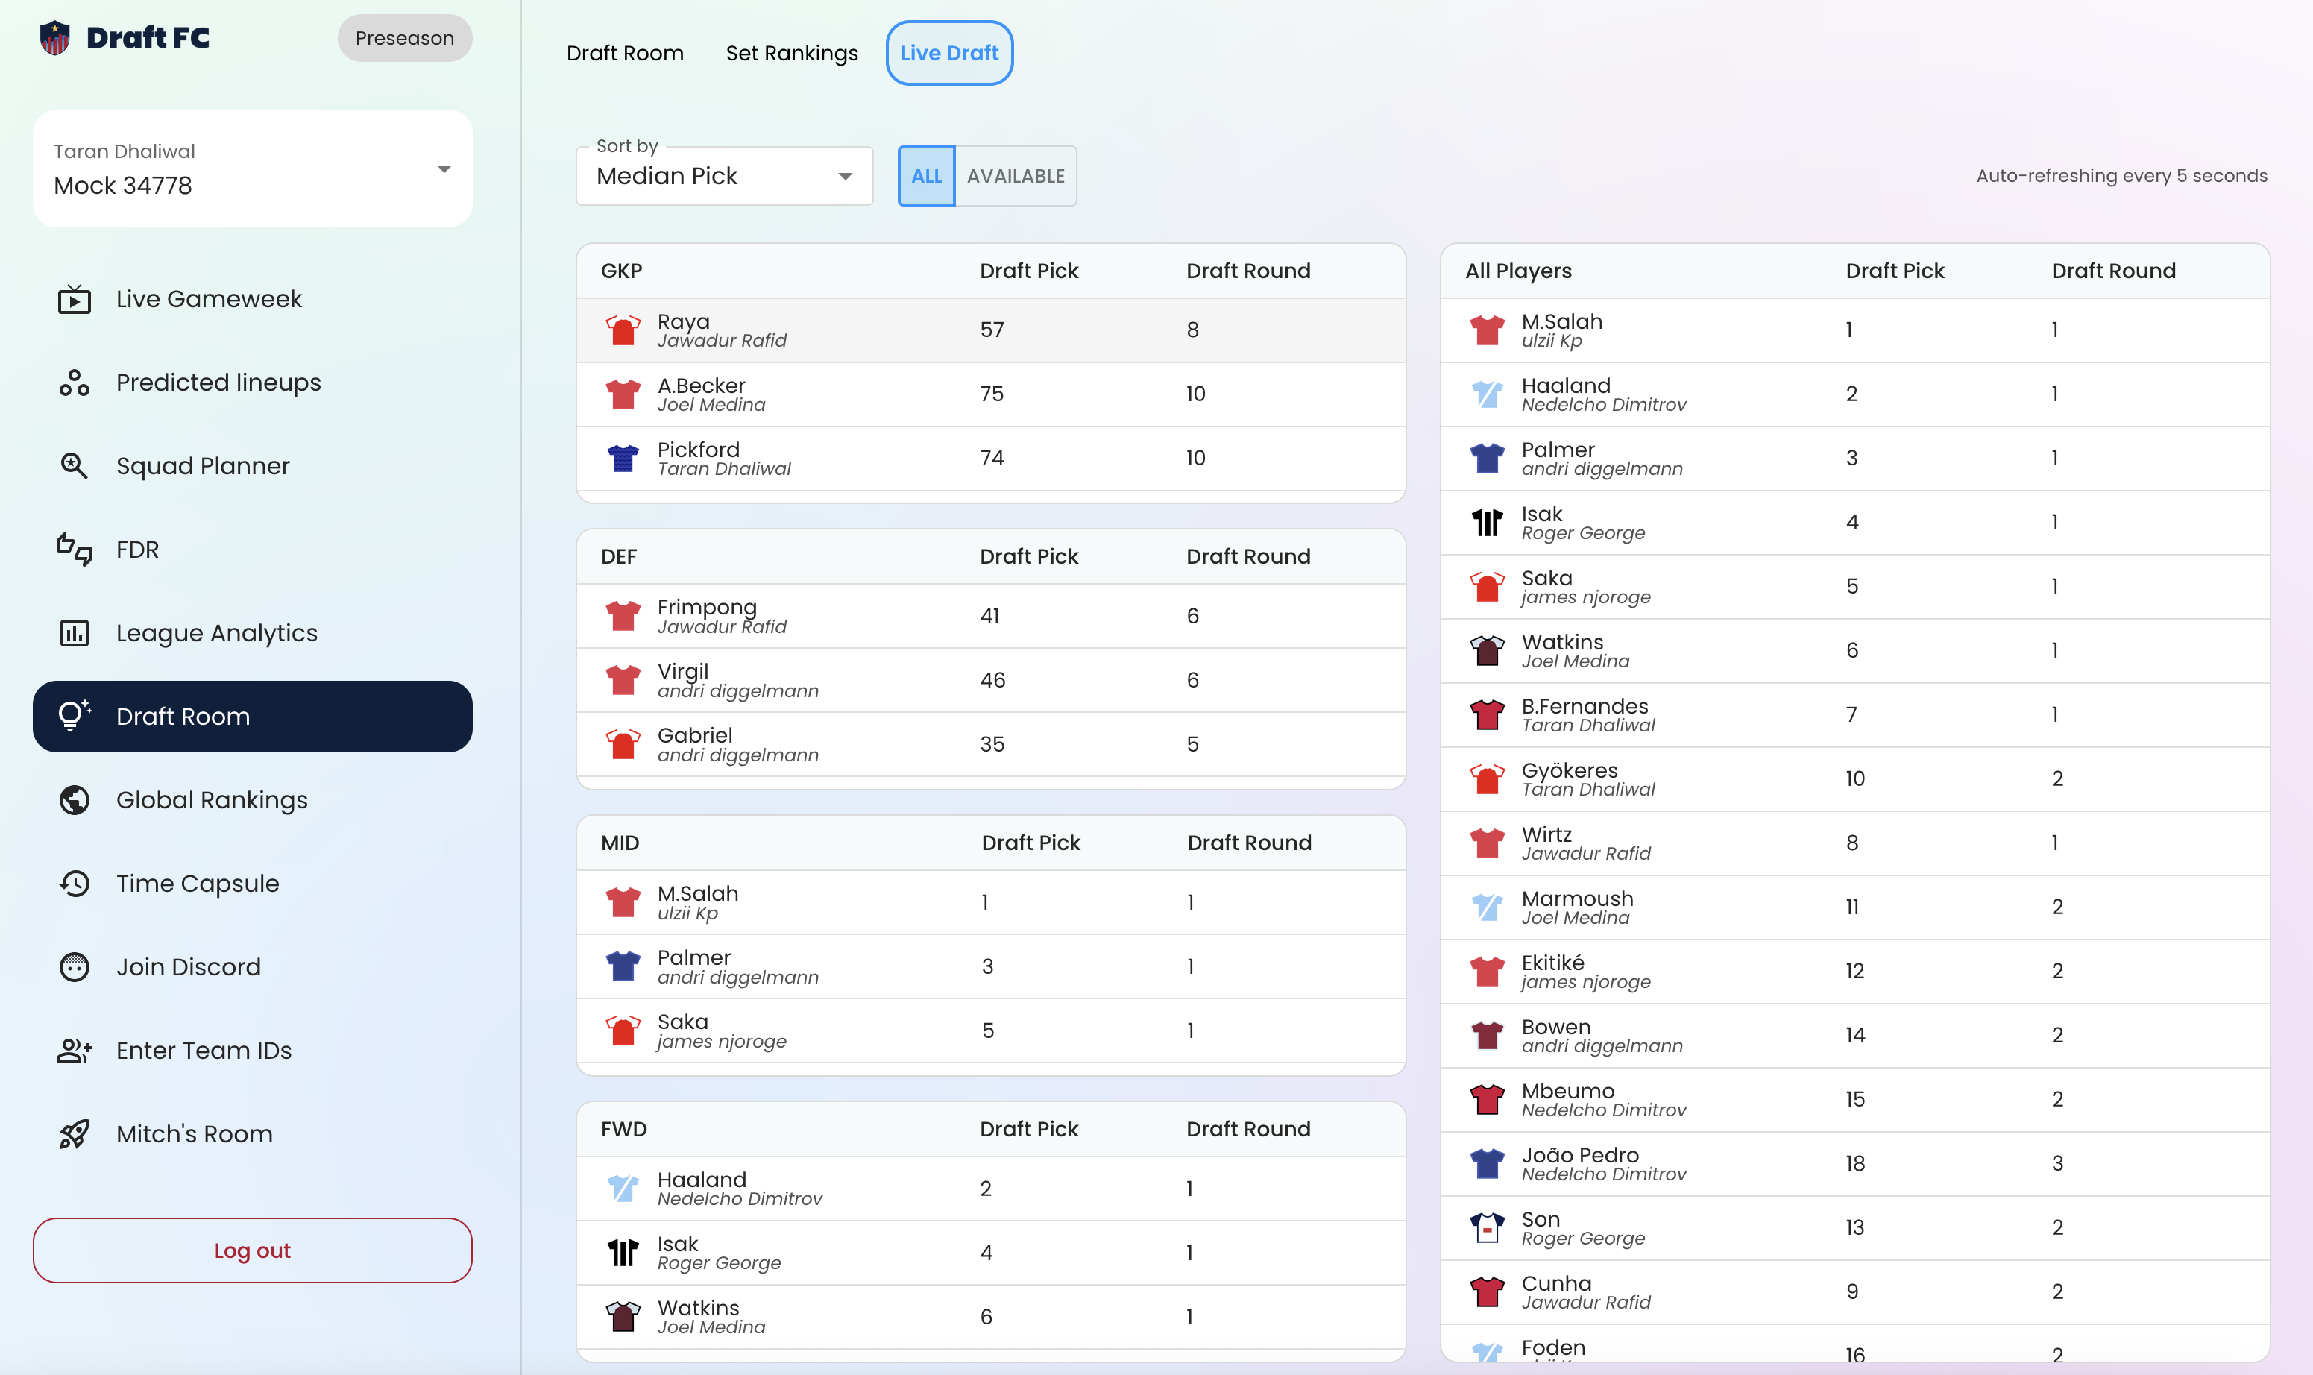Click the Join Discord face icon
The image size is (2313, 1375).
coord(74,966)
